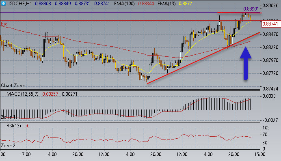Click the Zone 2 label
Image resolution: width=281 pixels, height=161 pixels.
click(x=8, y=146)
